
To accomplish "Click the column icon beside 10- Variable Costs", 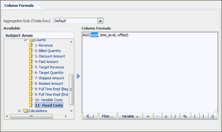I will coord(31,100).
